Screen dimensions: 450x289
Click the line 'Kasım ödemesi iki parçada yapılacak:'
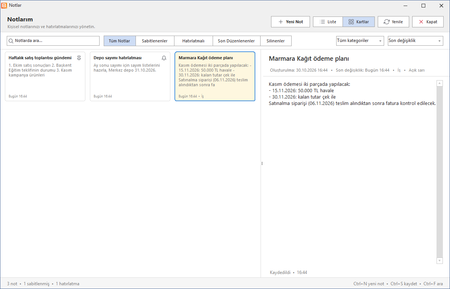coord(310,84)
